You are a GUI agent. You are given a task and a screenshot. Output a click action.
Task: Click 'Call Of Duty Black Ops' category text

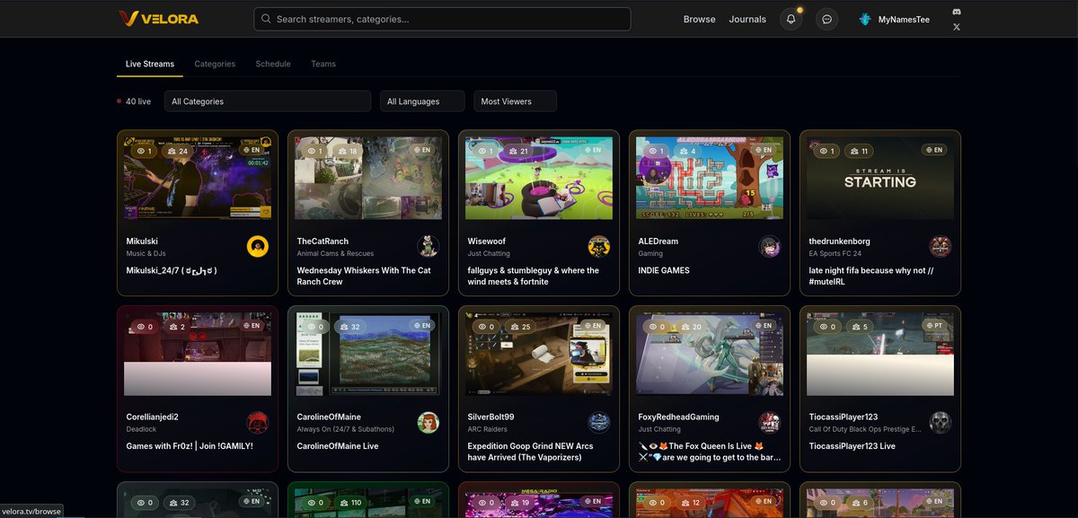click(865, 430)
